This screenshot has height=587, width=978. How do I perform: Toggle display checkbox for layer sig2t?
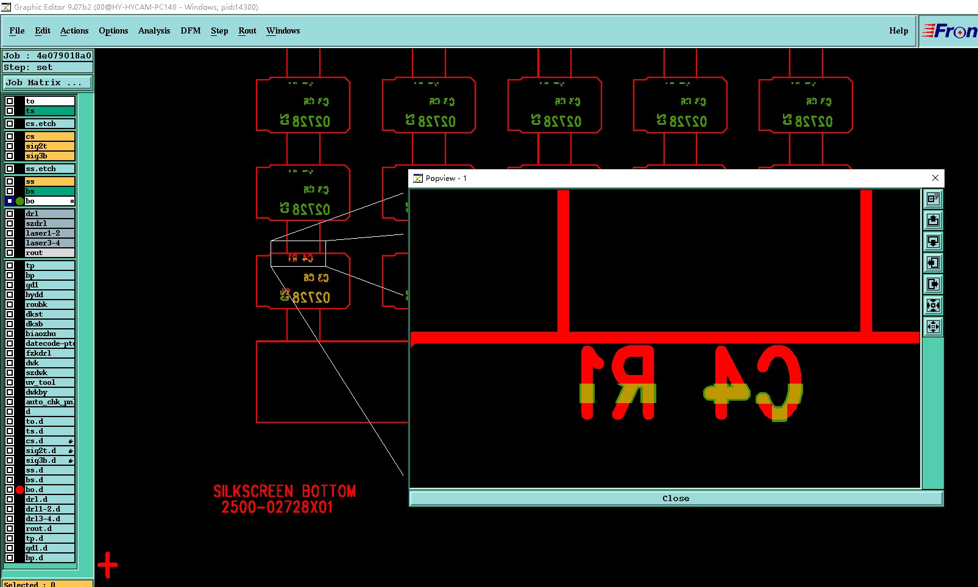pos(10,146)
